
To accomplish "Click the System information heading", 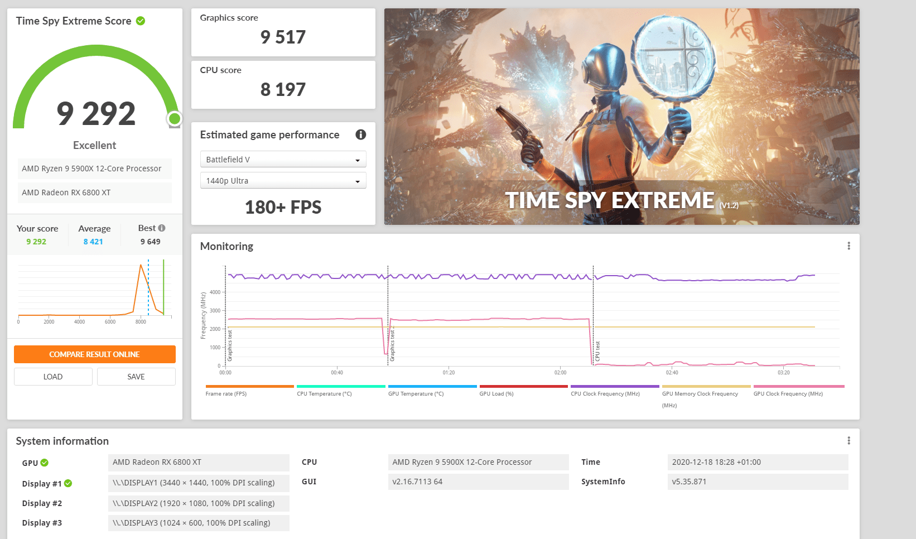I will coord(62,441).
